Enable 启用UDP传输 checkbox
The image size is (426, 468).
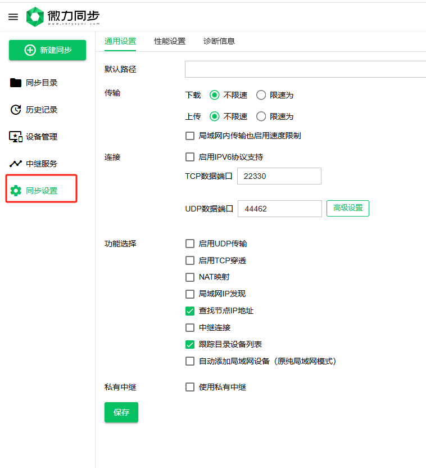190,244
